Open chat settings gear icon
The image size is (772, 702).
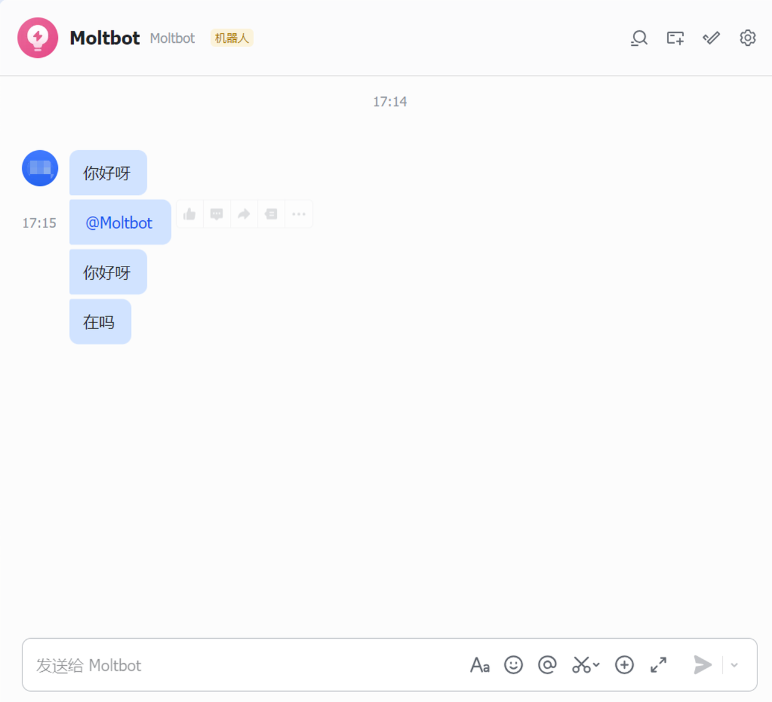click(747, 38)
